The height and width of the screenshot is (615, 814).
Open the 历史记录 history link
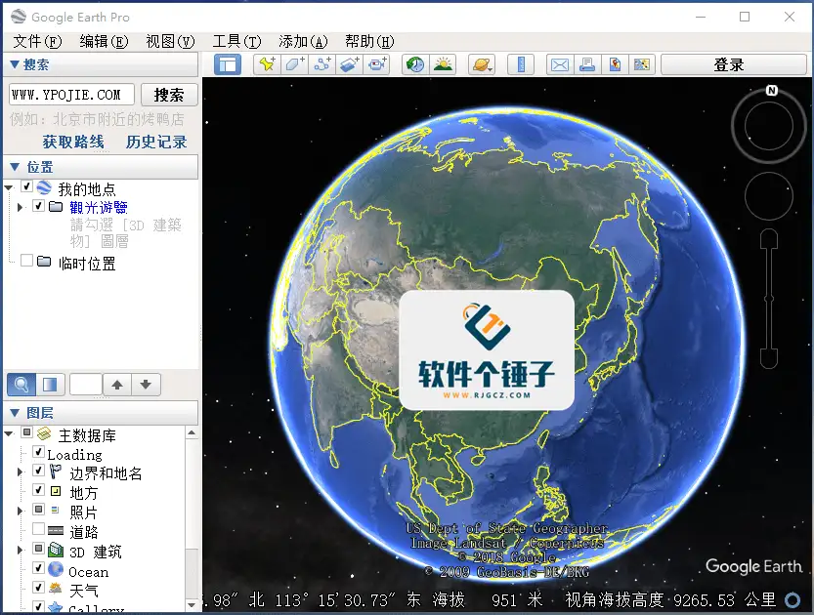(x=156, y=142)
